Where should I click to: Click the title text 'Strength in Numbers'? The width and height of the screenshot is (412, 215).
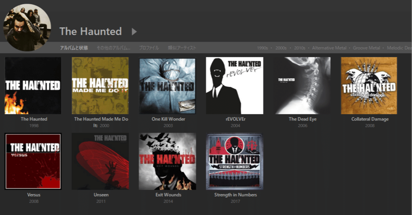click(x=236, y=195)
